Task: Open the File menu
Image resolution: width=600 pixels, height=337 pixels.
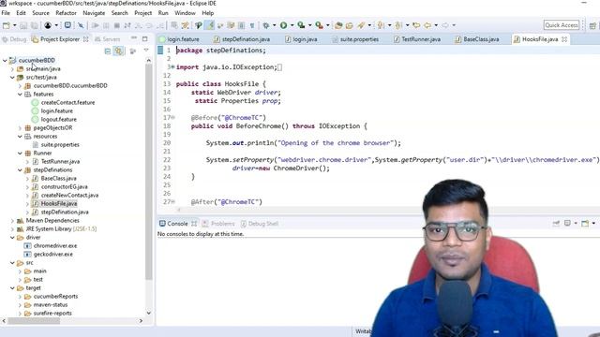Action: [x=6, y=13]
